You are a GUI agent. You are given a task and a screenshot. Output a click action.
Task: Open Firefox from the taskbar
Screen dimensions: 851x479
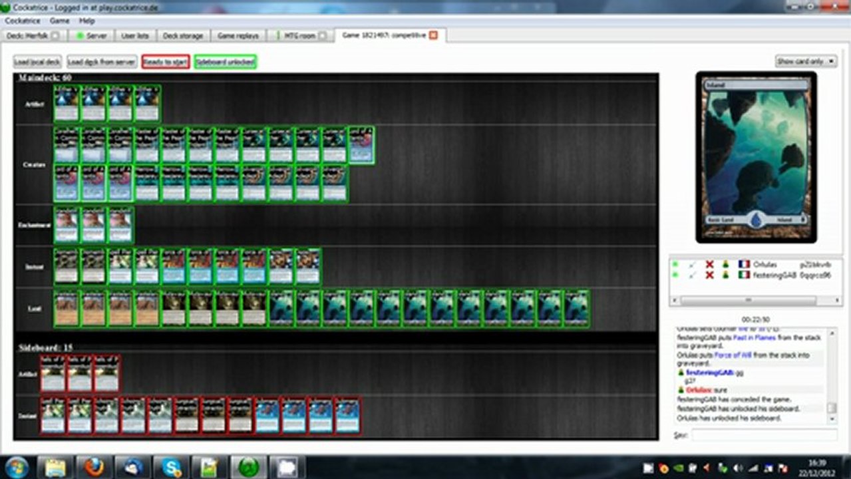tap(95, 467)
